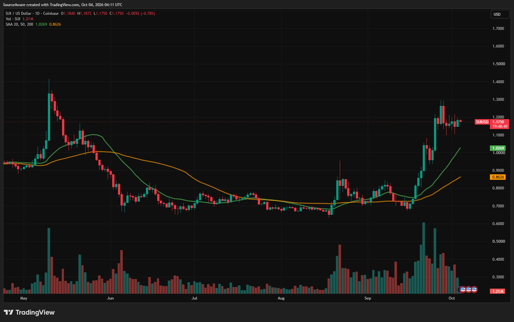The width and height of the screenshot is (514, 322).
Task: Click the high value H1.1872
Action: click(85, 13)
